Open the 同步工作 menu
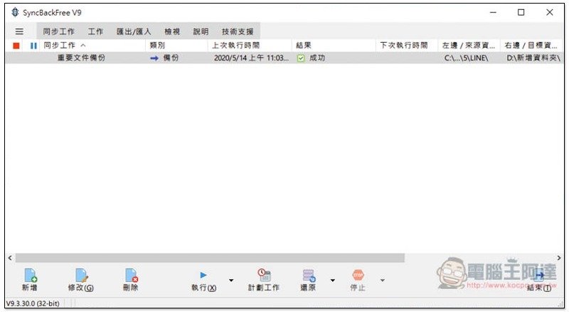 (58, 31)
